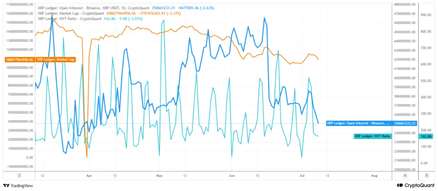This screenshot has width=438, height=191.
Task: Click the orange XRP Ledger: Market Cap axis tag
Action: point(55,59)
